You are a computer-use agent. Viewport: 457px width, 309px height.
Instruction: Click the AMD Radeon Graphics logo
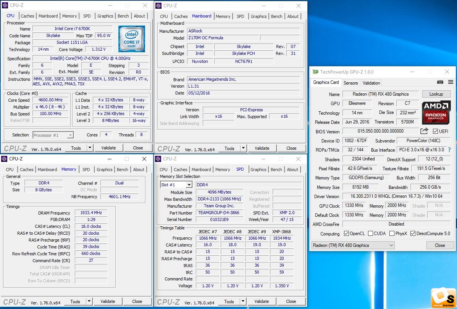point(436,112)
